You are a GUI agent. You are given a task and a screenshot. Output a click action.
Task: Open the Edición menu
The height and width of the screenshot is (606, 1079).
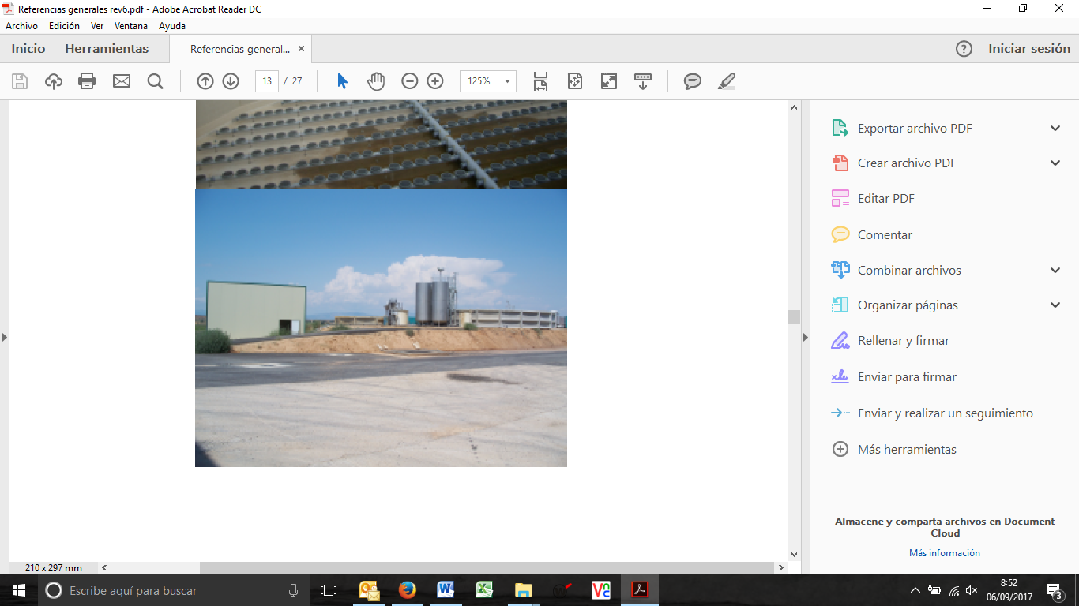(x=64, y=26)
